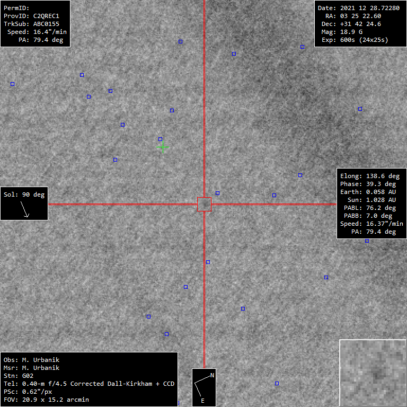Click the green crosshair marker
Screen dimensions: 407x407
click(163, 147)
